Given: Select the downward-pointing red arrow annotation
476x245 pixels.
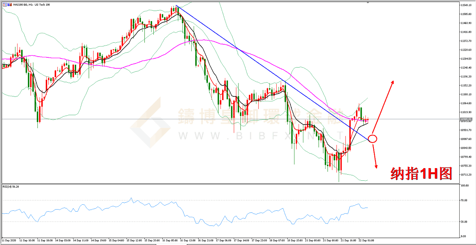Looking at the screenshot, I should pos(374,157).
